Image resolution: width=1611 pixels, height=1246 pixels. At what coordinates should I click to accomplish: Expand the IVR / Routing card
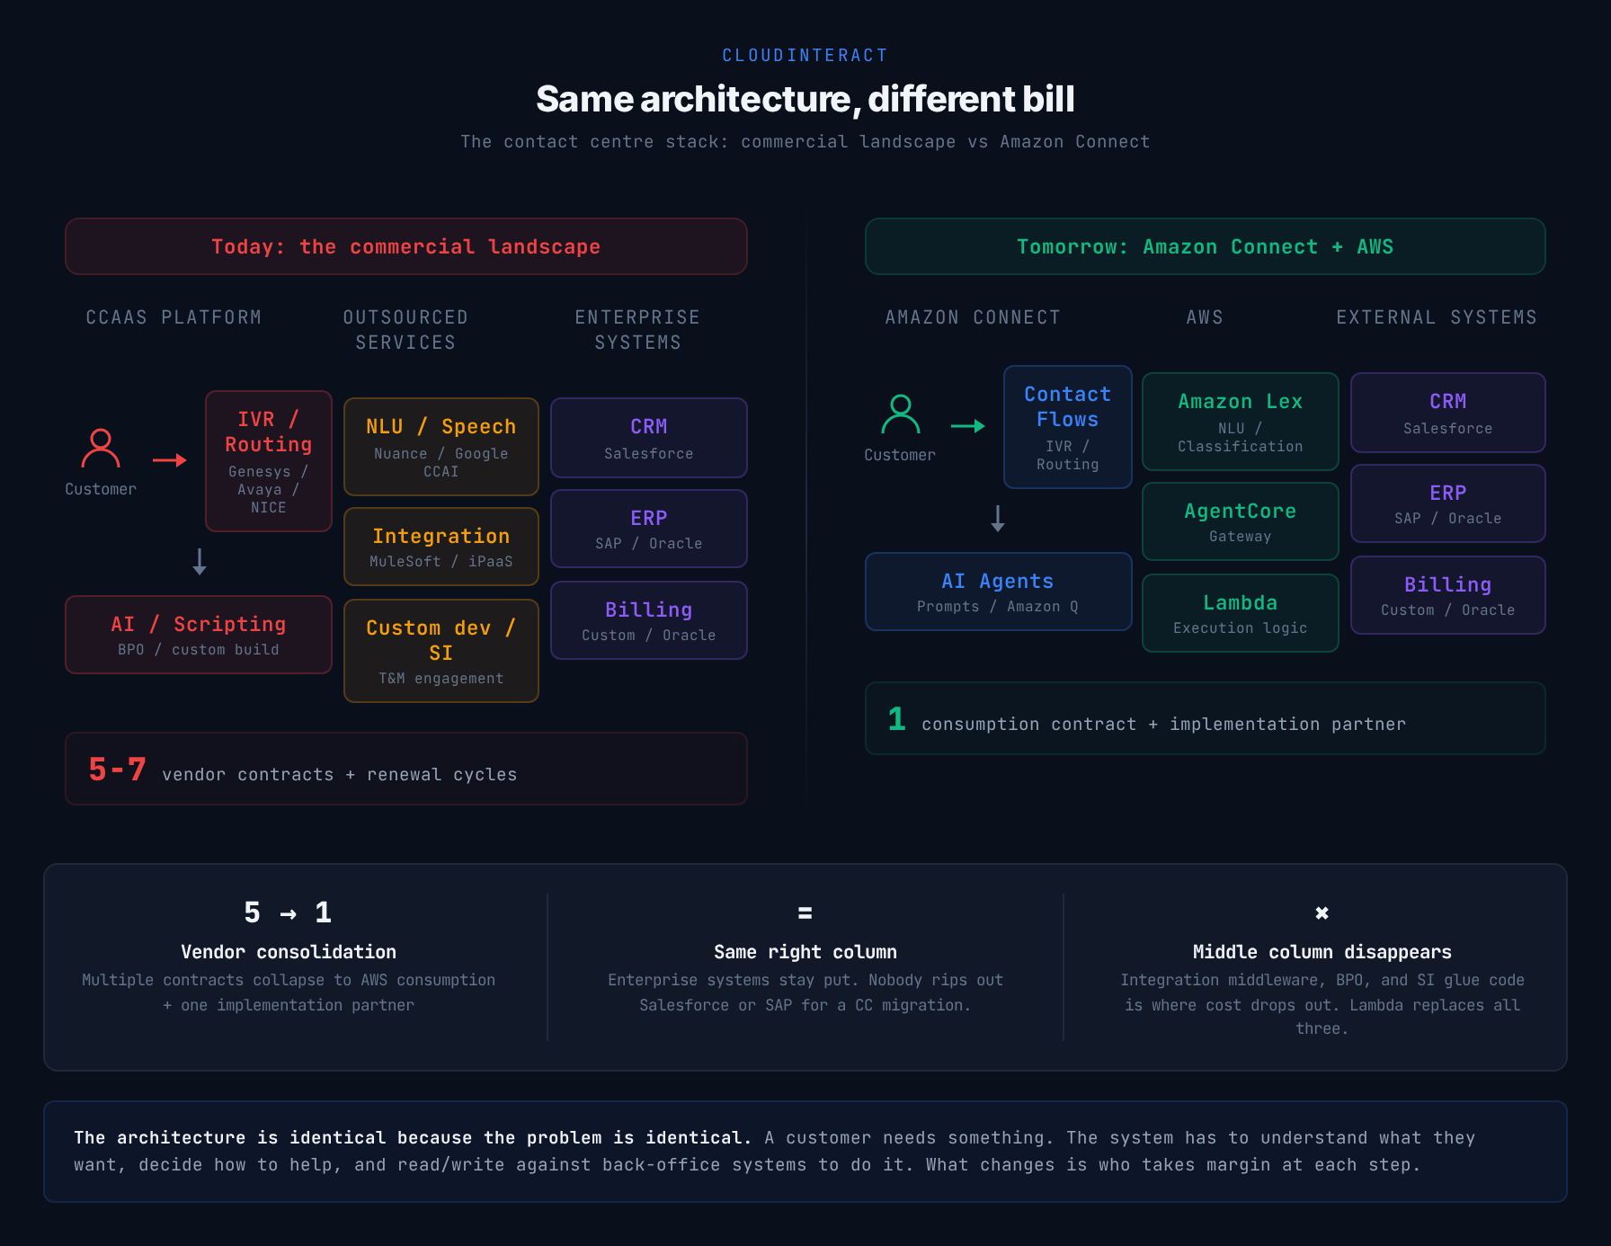pyautogui.click(x=268, y=461)
